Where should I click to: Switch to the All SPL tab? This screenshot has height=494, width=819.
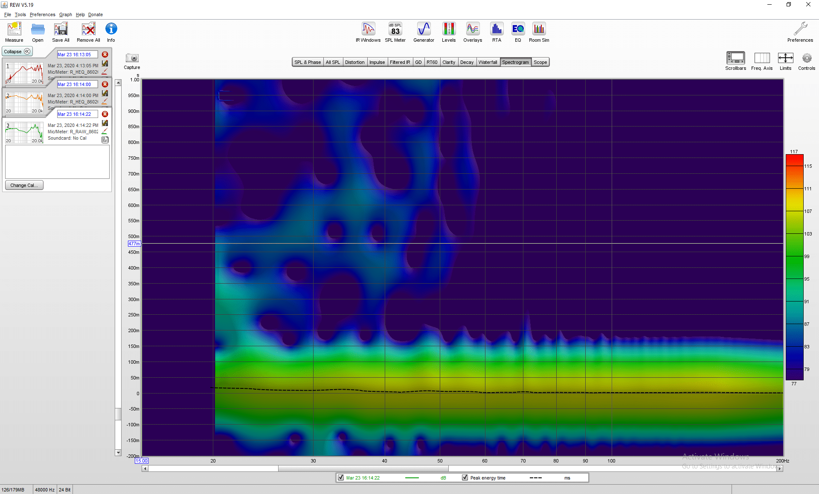333,62
